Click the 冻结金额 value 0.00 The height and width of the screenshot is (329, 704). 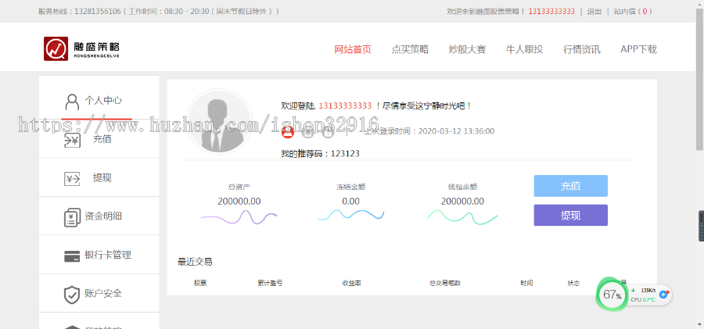(x=350, y=202)
